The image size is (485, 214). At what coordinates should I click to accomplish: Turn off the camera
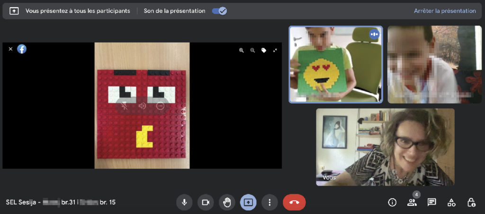point(206,202)
